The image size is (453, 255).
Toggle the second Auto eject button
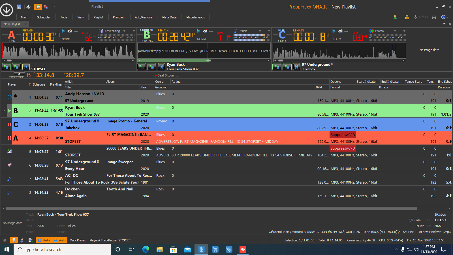59,240
